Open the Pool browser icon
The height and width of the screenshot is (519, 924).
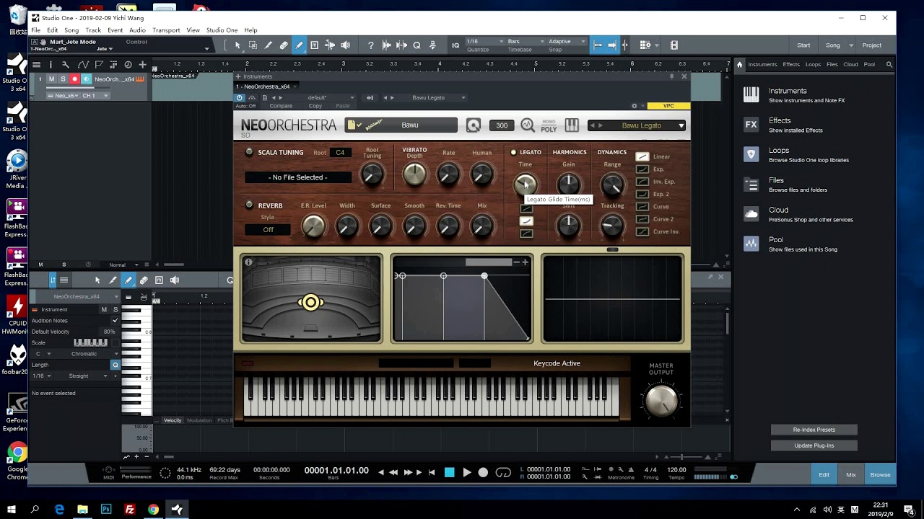click(751, 244)
